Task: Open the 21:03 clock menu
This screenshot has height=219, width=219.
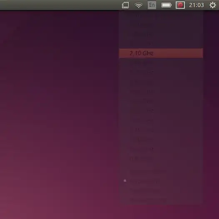Action: click(x=197, y=5)
